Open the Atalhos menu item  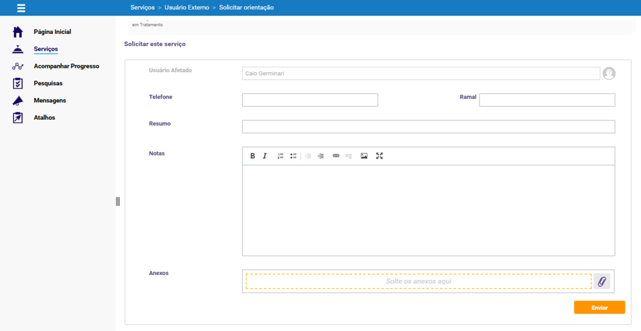[45, 117]
